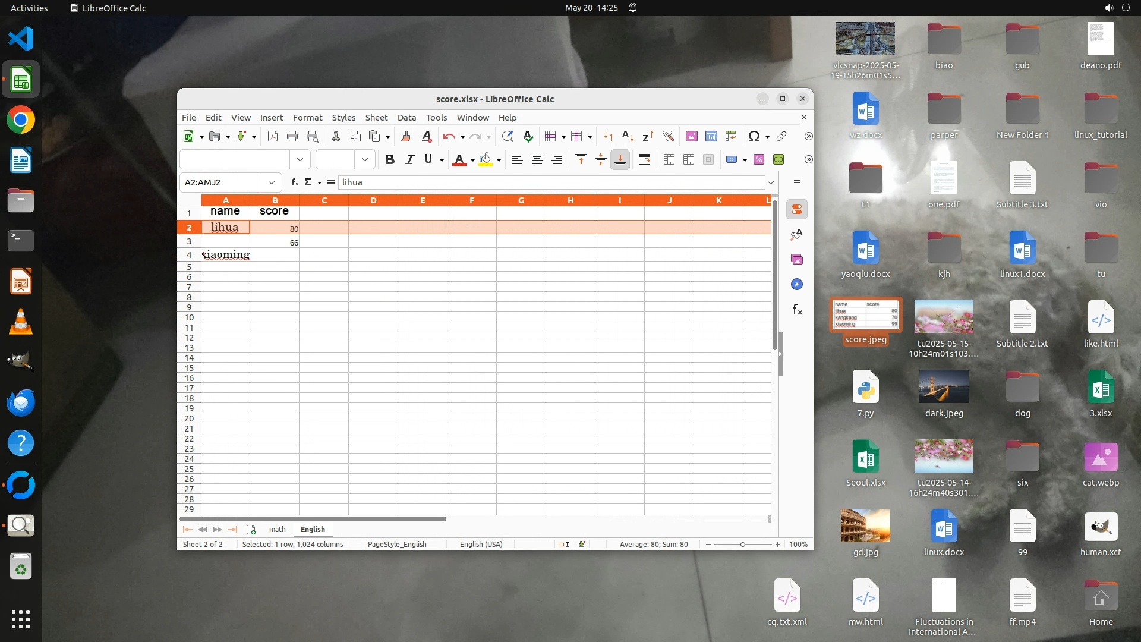Image resolution: width=1141 pixels, height=642 pixels.
Task: Expand the Name Box dropdown
Action: point(272,182)
